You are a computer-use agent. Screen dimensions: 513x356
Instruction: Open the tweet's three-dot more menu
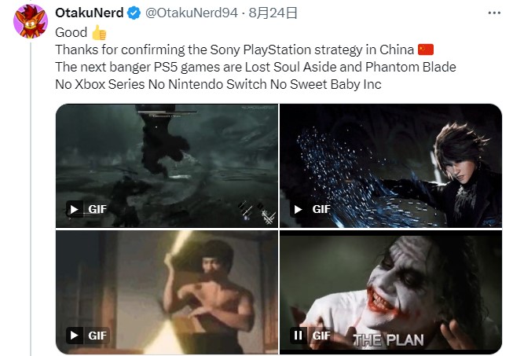494,13
